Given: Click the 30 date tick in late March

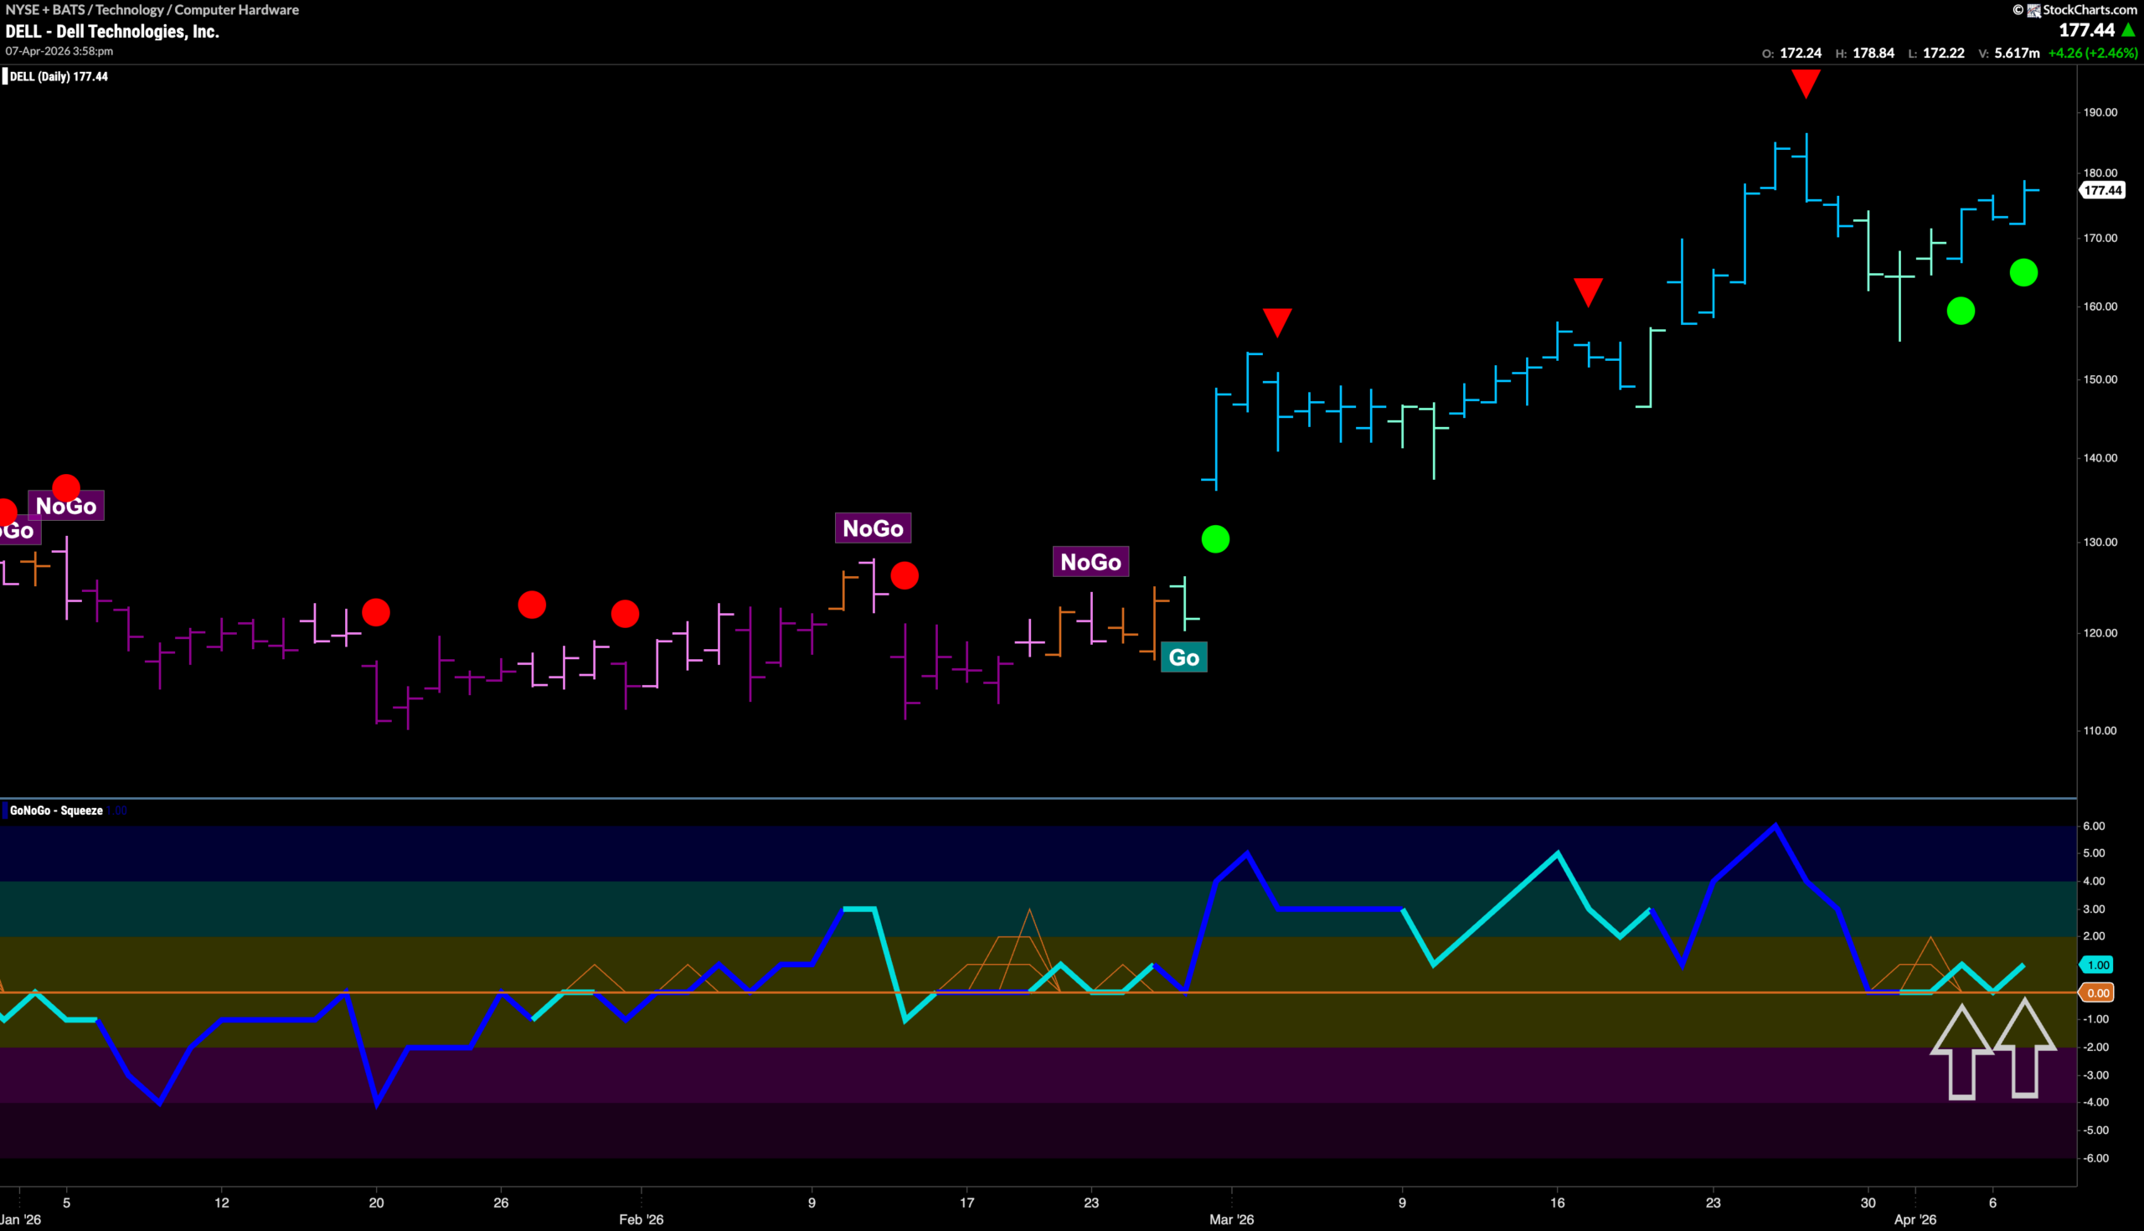Looking at the screenshot, I should point(1868,1203).
